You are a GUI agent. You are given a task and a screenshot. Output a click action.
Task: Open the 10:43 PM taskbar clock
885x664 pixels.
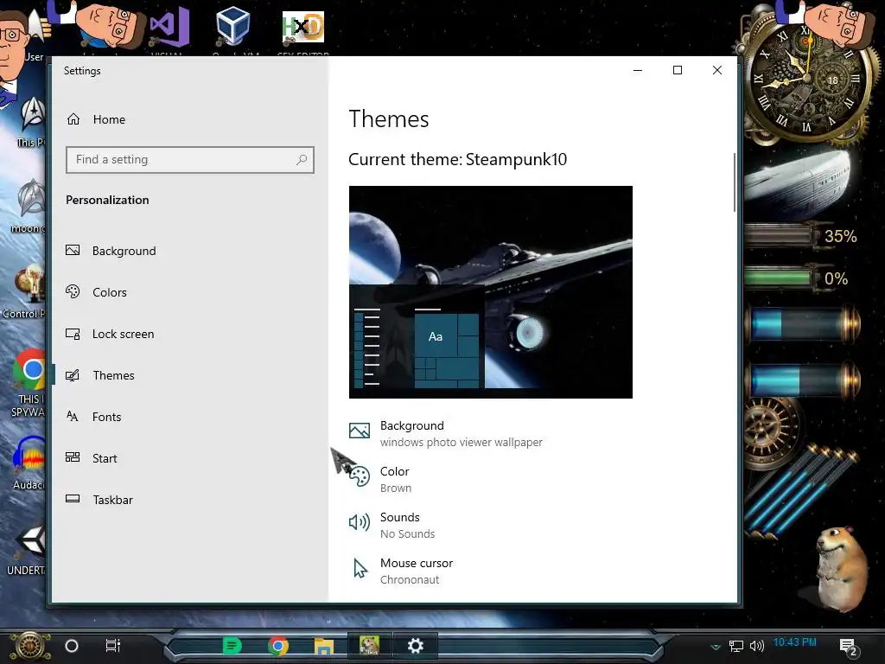point(795,642)
